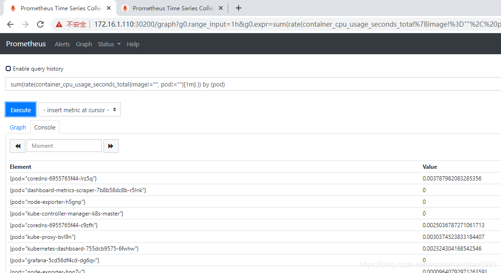Click the Execute button
The height and width of the screenshot is (273, 501).
(21, 109)
